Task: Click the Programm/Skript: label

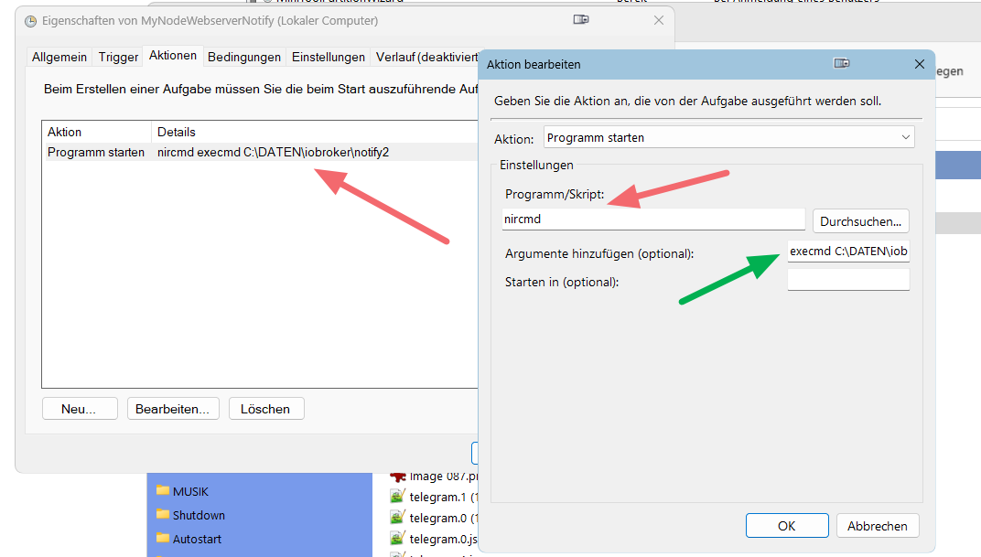Action: (555, 195)
